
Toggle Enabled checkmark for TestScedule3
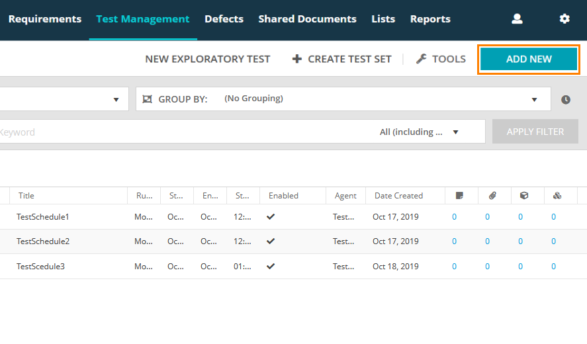[x=271, y=267]
